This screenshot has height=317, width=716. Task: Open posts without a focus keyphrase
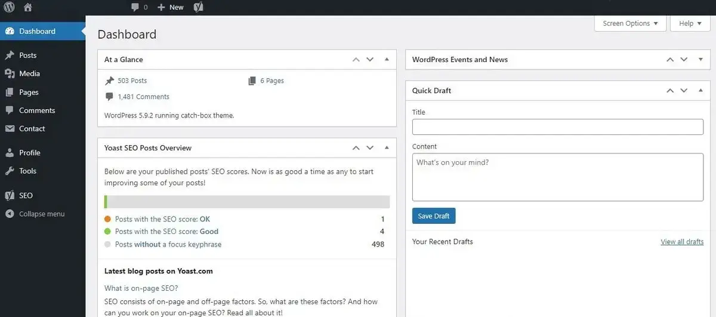pyautogui.click(x=168, y=244)
